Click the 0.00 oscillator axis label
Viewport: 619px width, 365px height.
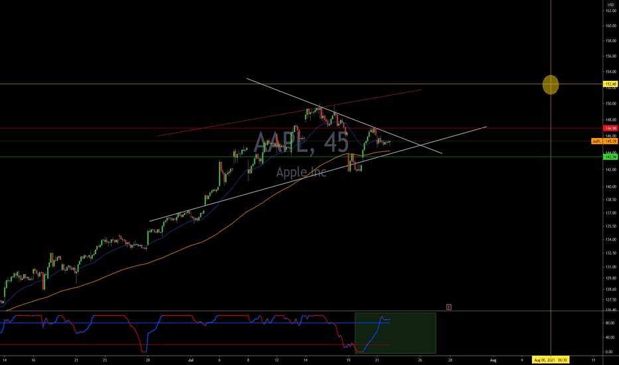pos(610,352)
